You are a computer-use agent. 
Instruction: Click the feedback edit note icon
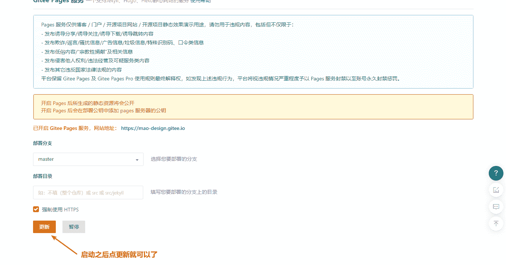[496, 190]
